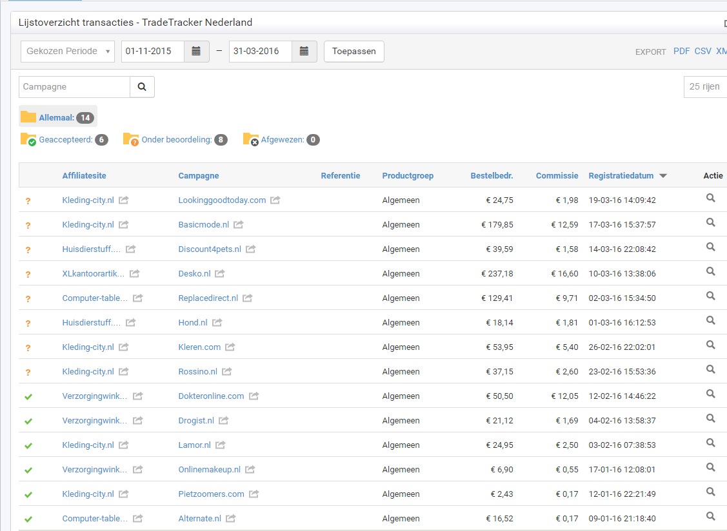Sort table by Registratiedatum header text

621,176
